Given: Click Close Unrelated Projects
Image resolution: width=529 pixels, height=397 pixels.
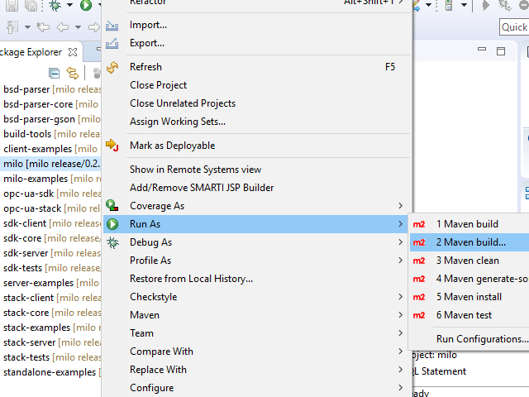Looking at the screenshot, I should (182, 103).
